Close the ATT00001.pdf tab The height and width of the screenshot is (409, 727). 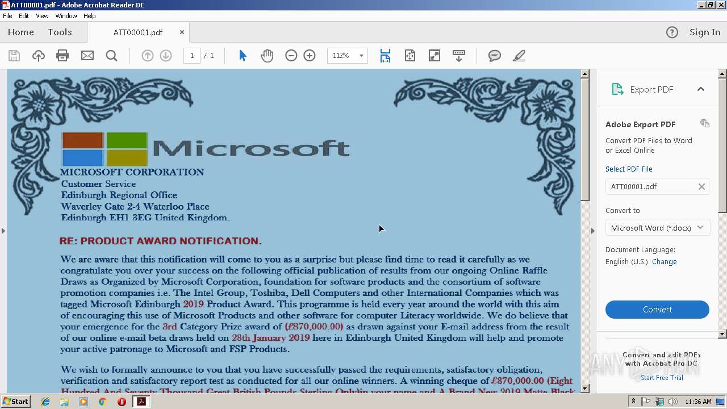182,32
